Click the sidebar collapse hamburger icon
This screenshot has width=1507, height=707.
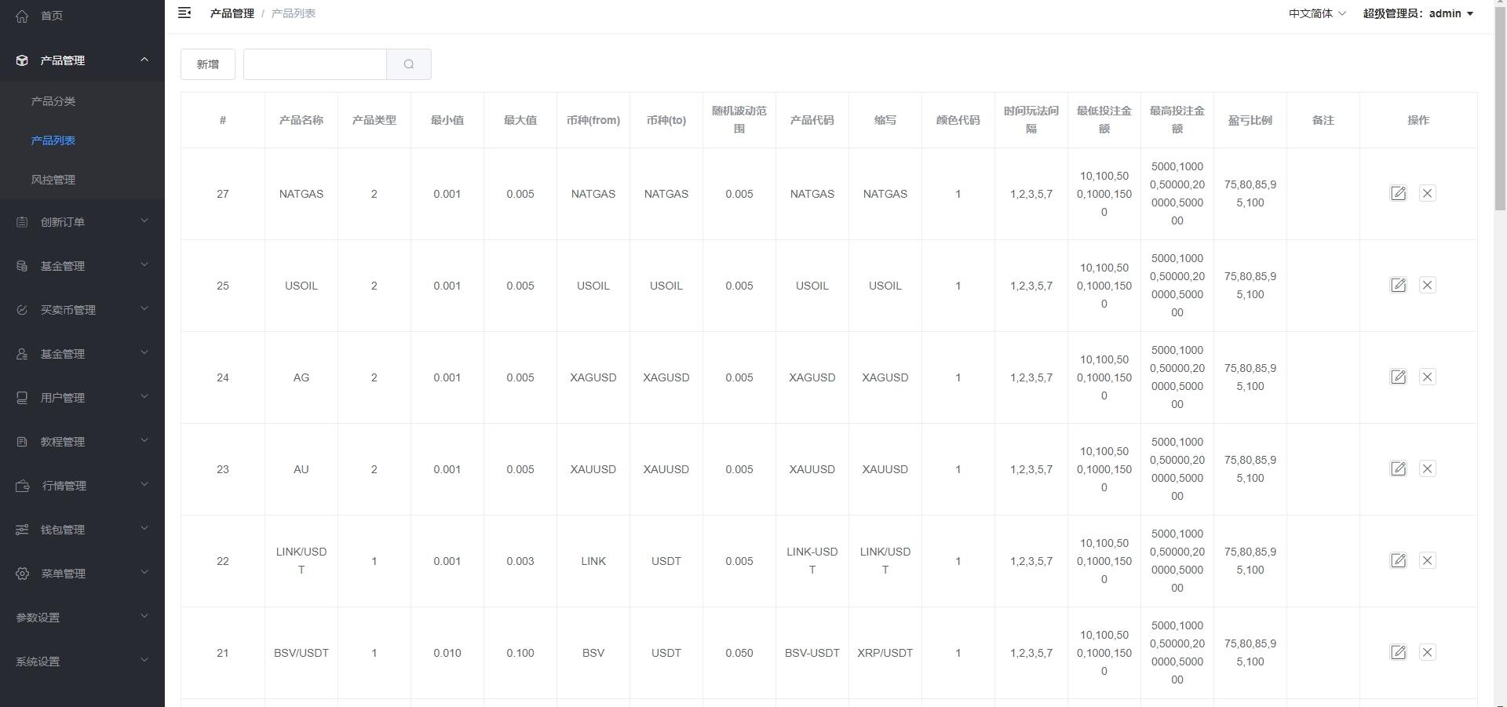coord(184,13)
